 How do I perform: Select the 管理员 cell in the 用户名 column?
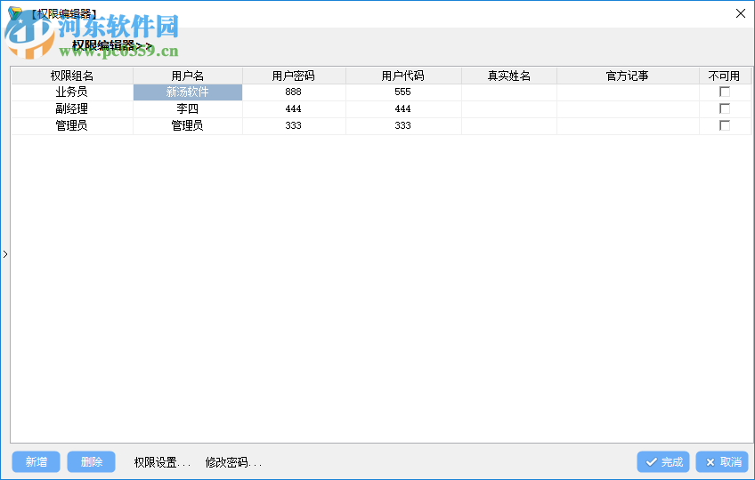[x=188, y=125]
